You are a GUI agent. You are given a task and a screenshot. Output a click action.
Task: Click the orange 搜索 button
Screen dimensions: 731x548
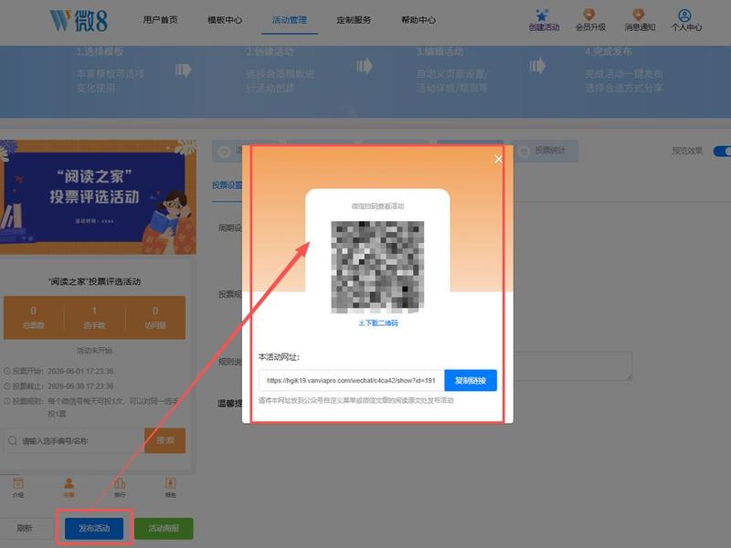click(165, 440)
